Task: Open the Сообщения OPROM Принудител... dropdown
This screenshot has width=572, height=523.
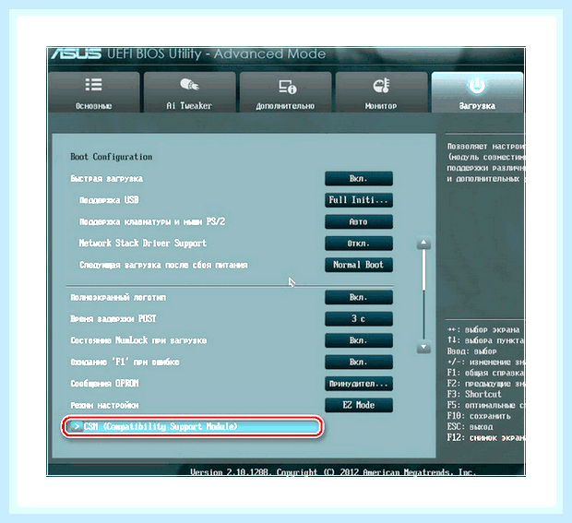Action: point(359,384)
